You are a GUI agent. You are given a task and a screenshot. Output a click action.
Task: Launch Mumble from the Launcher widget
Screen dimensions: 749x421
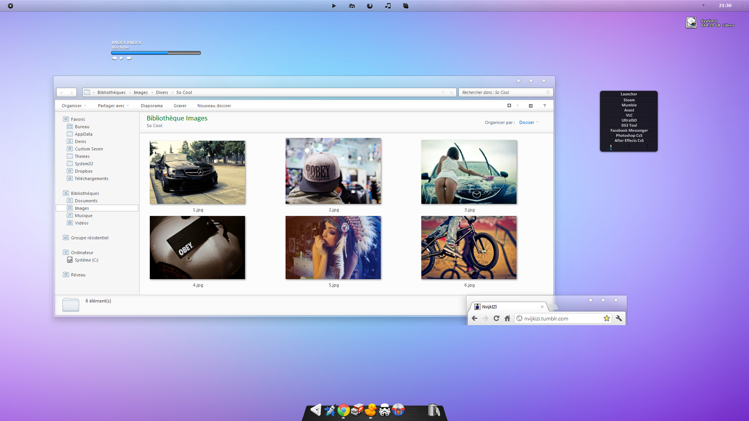point(629,105)
